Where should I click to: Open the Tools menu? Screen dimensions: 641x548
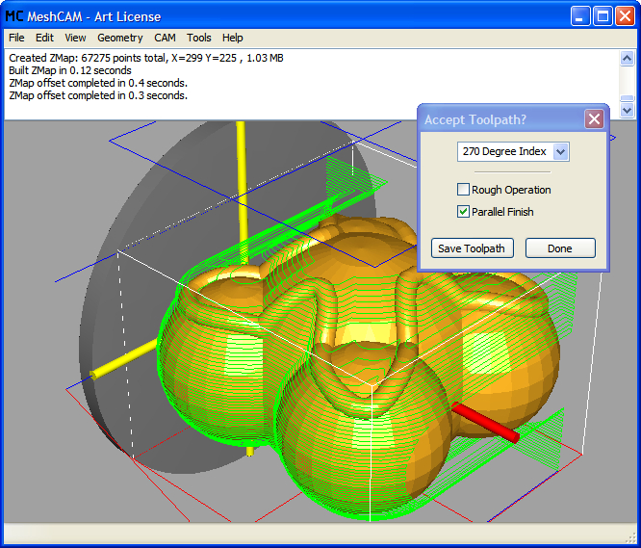tap(198, 38)
